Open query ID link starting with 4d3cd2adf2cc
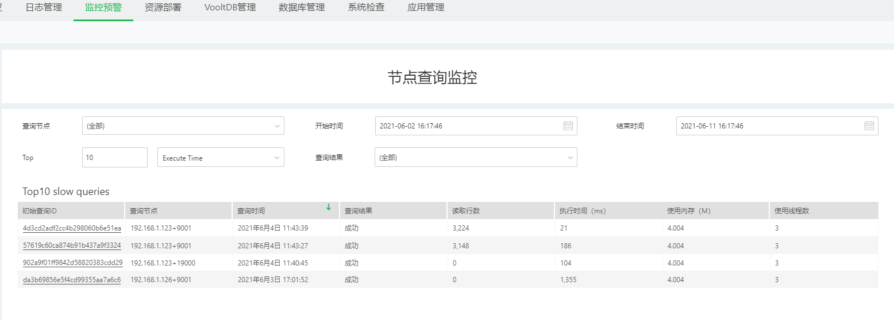 (x=72, y=228)
